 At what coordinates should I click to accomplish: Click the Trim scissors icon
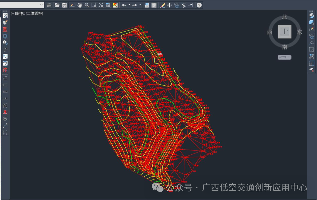coord(183,5)
